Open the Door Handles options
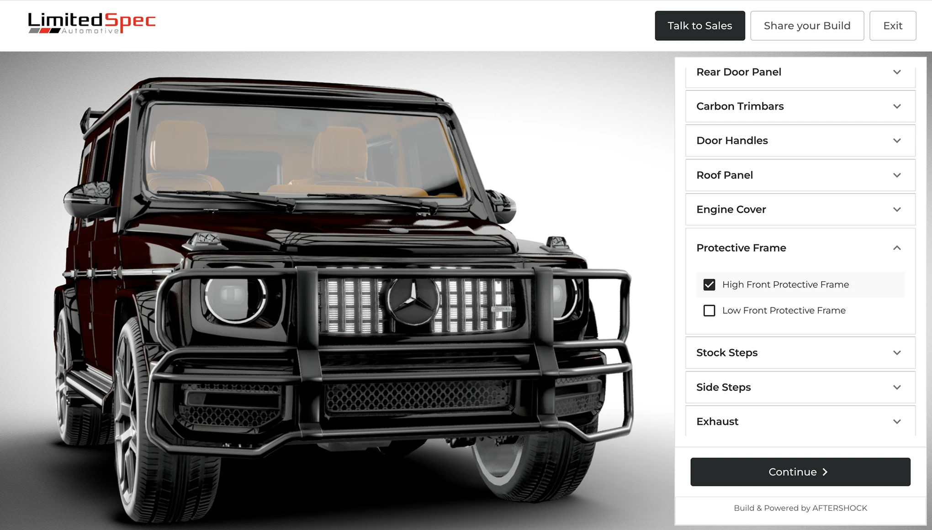Viewport: 932px width, 530px height. click(x=800, y=141)
